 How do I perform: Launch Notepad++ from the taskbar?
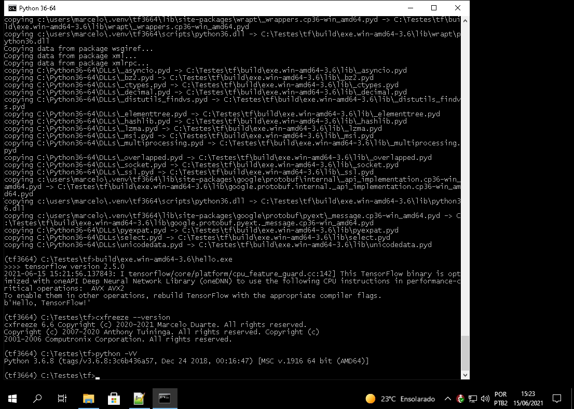point(139,399)
